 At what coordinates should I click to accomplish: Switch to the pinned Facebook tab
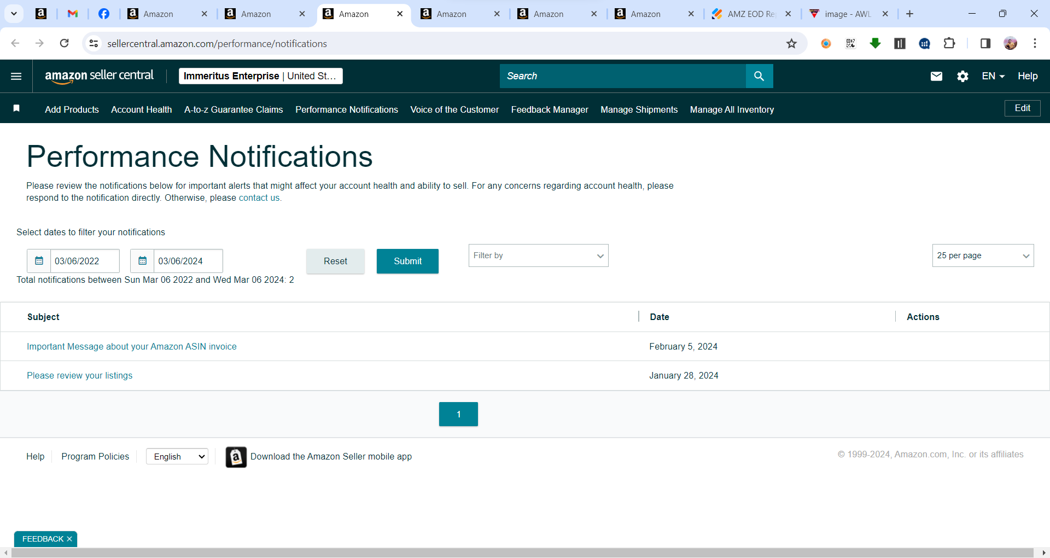click(x=103, y=14)
